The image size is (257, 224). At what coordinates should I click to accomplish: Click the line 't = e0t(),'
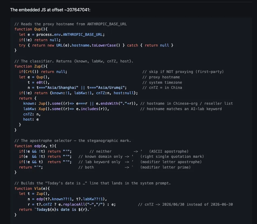[x=39, y=82]
